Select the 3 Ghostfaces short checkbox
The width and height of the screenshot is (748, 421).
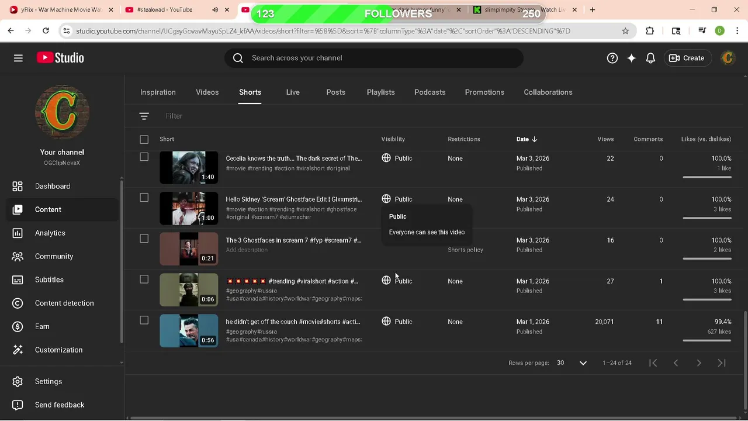[x=144, y=239]
